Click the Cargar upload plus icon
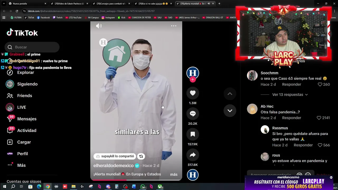The width and height of the screenshot is (338, 190). (10, 142)
